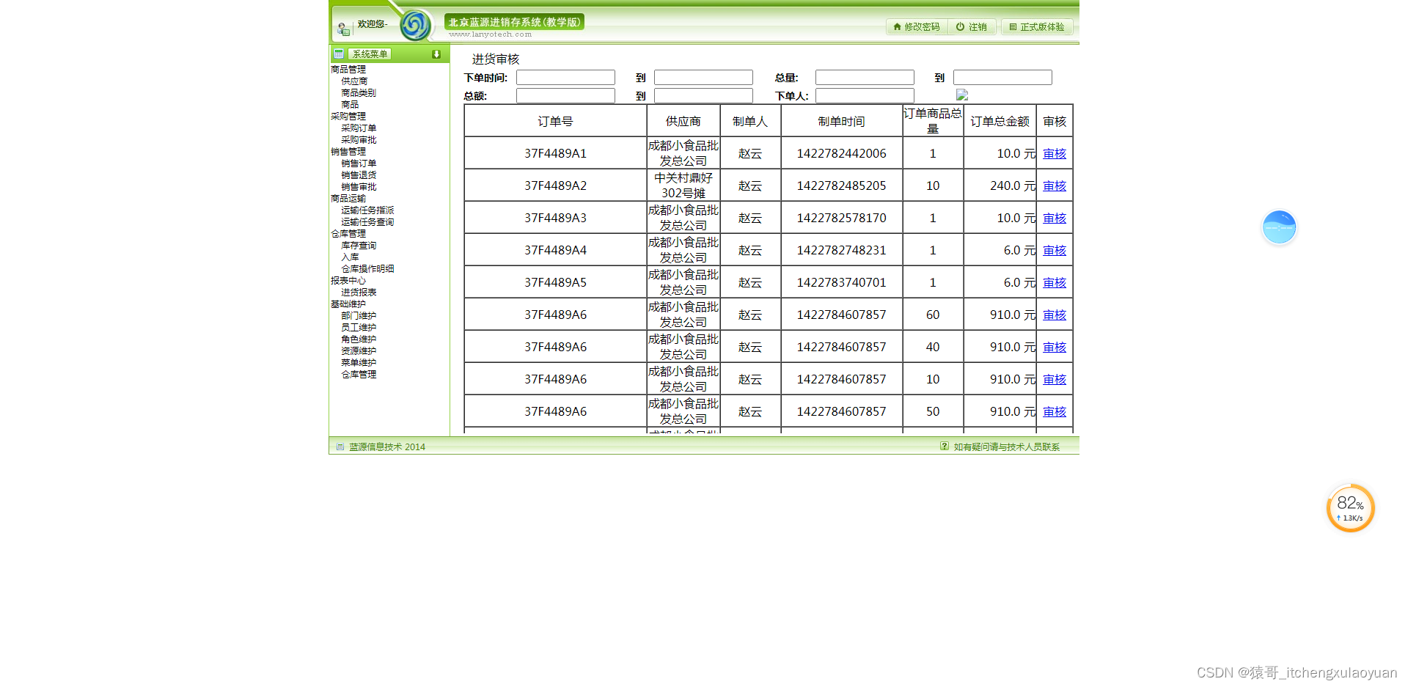This screenshot has width=1408, height=687.
Task: Open 部门维护 in the sidebar
Action: tap(359, 316)
